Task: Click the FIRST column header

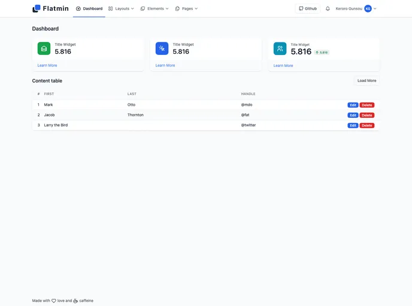Action: 49,94
